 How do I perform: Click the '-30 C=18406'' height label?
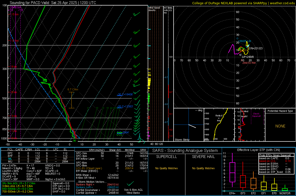point(125,94)
